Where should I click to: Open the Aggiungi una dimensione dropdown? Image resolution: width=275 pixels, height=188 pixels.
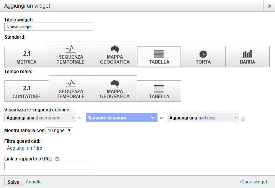point(40,118)
